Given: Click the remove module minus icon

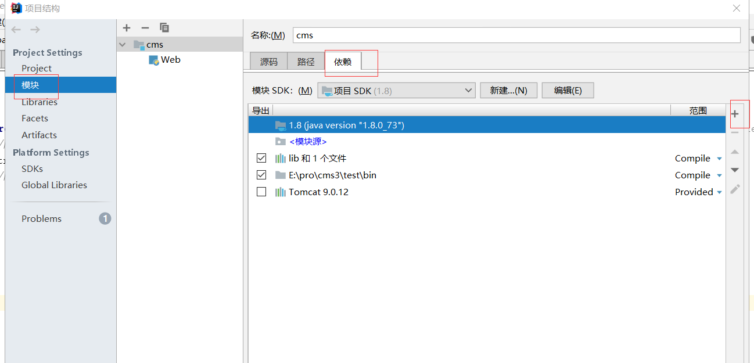Looking at the screenshot, I should click(145, 27).
